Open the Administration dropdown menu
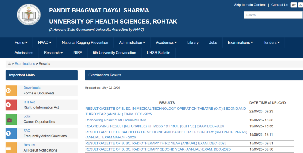This screenshot has width=303, height=153. click(x=132, y=43)
